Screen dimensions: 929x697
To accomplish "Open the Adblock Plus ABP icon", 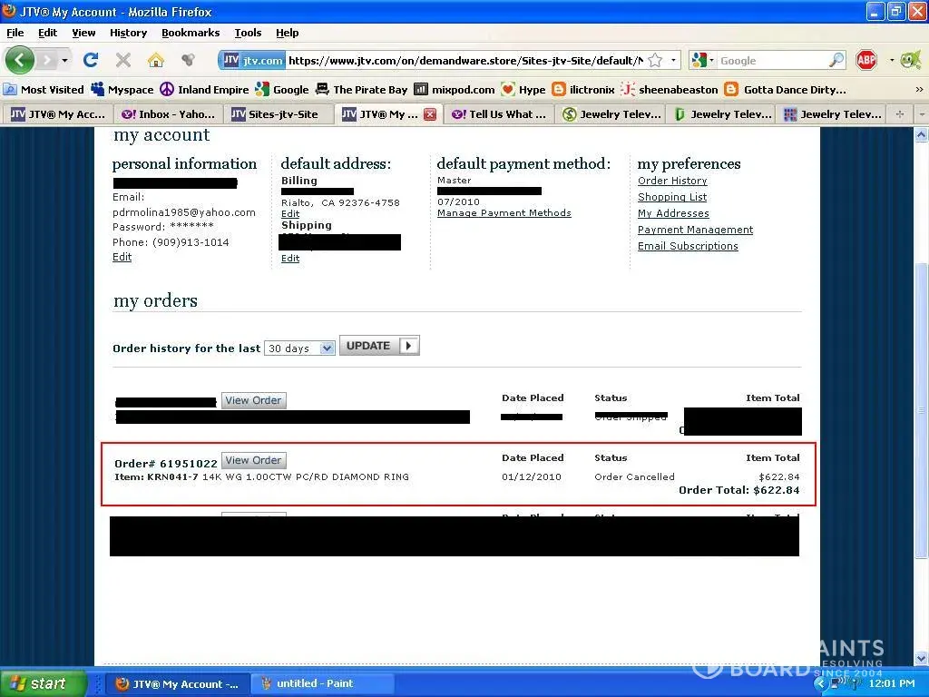I will click(866, 60).
